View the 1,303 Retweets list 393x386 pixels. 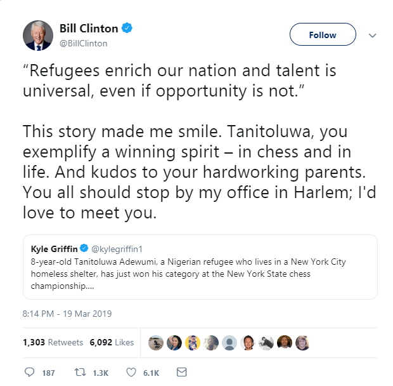point(53,342)
